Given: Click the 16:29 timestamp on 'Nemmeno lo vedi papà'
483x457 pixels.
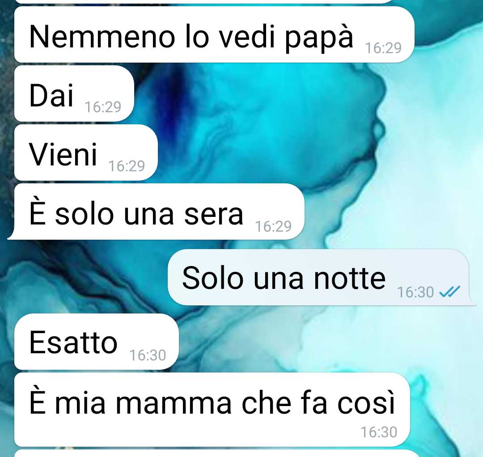Looking at the screenshot, I should tap(383, 48).
